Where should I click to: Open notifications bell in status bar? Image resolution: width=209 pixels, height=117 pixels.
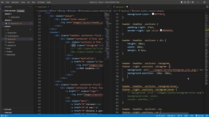click(x=207, y=116)
